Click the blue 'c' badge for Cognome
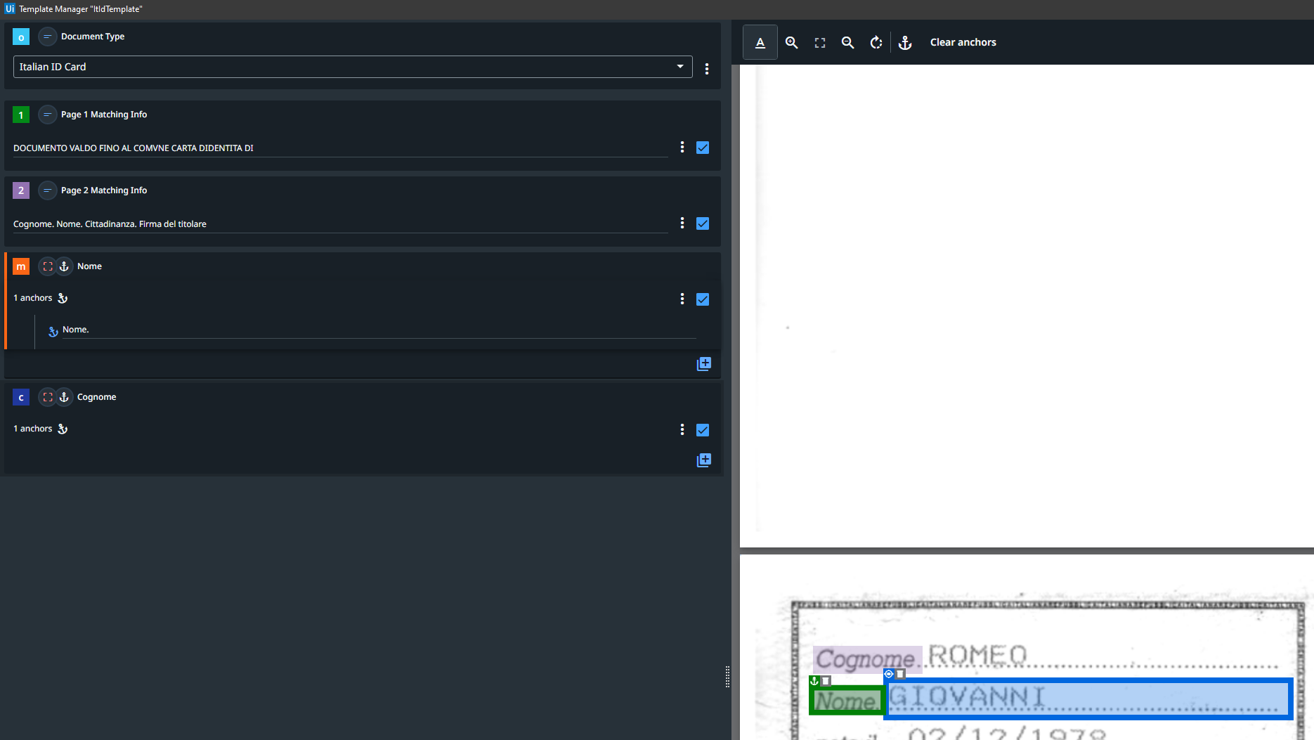Screen dimensions: 1314x740 [21, 397]
